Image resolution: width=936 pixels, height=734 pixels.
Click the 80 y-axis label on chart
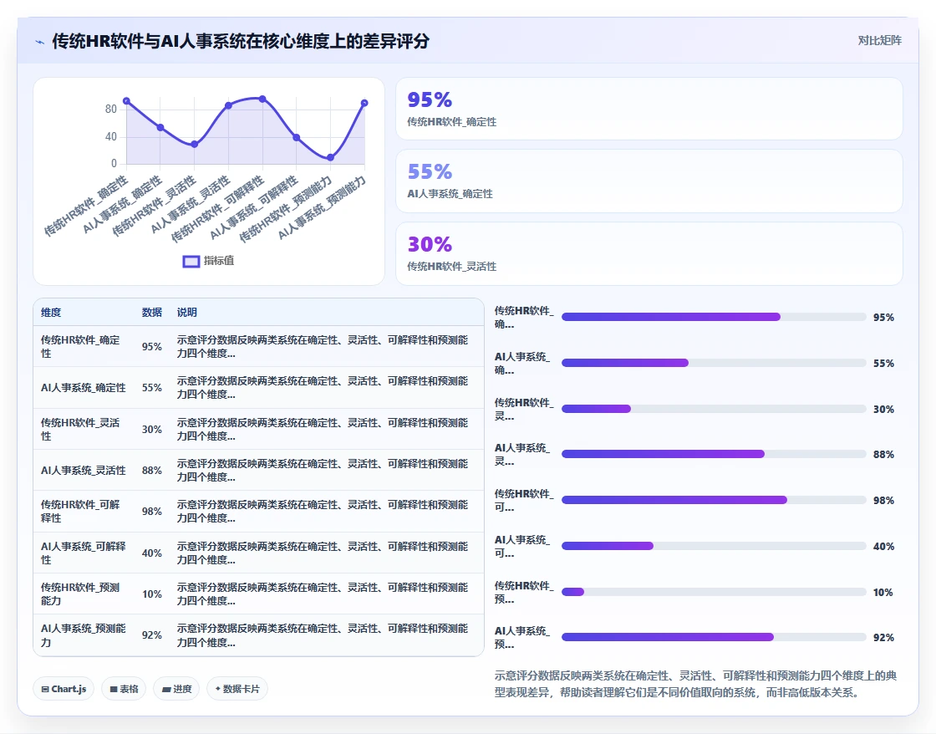(x=111, y=109)
